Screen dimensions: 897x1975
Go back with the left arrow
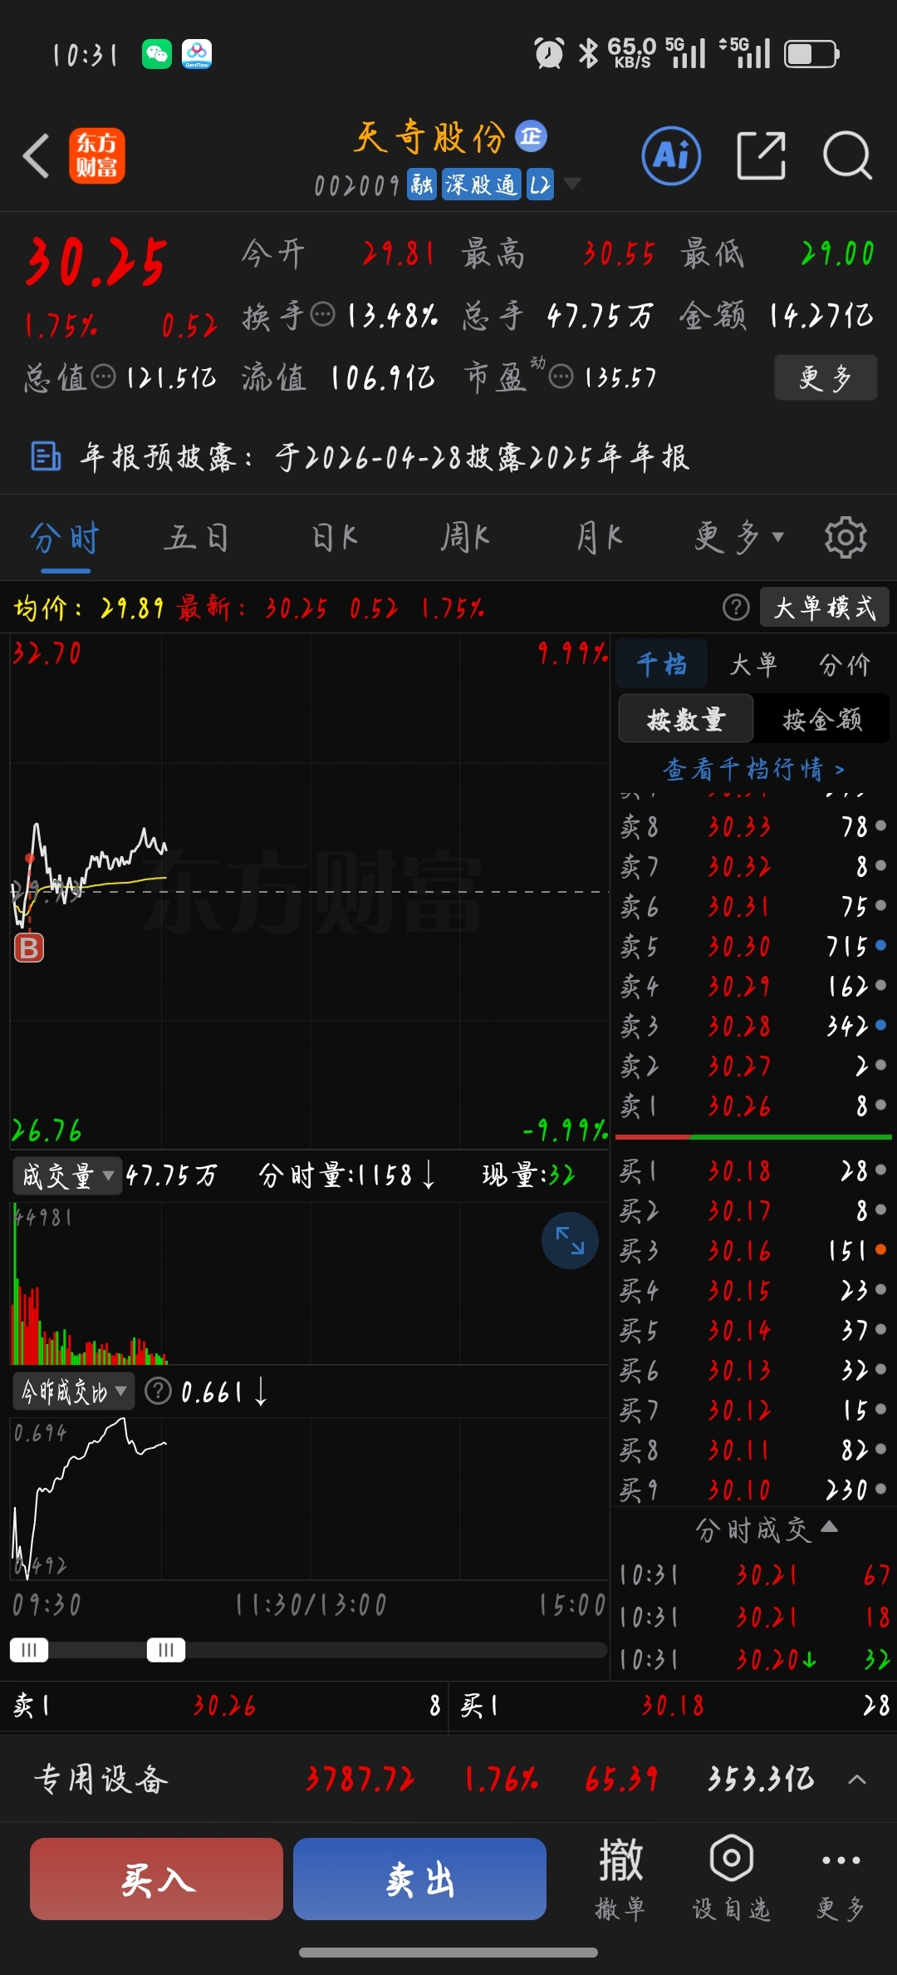(37, 155)
